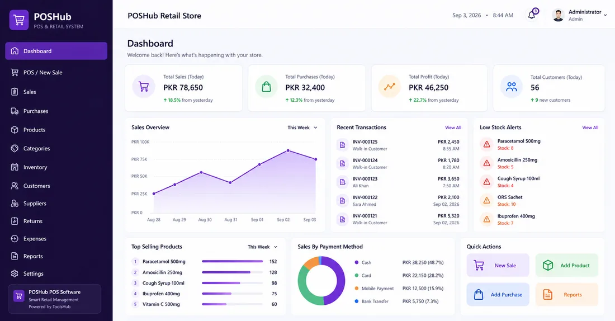Click 'PKR 38,250 (48.7%)' cash amount
Viewport: 615px width, 321px height.
click(423, 262)
